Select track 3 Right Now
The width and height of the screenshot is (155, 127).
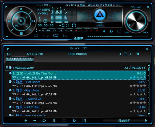79,92
